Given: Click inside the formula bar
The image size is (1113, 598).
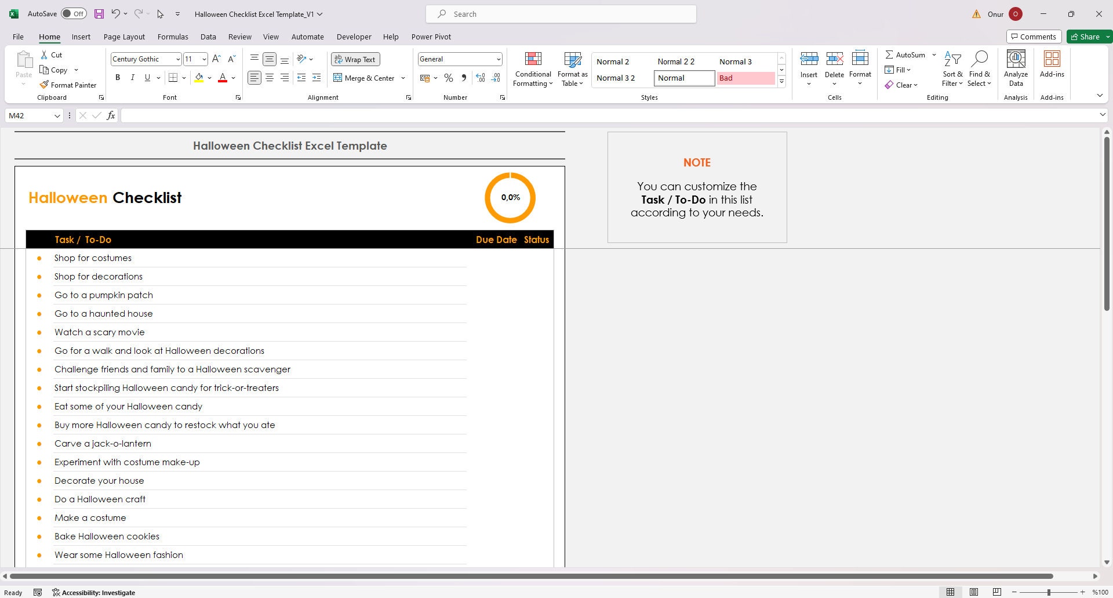Looking at the screenshot, I should pyautogui.click(x=348, y=115).
